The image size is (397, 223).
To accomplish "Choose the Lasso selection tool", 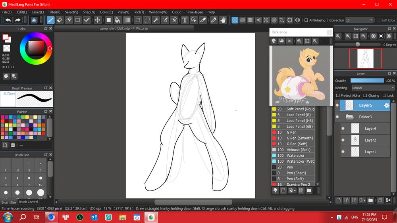I will (147, 20).
